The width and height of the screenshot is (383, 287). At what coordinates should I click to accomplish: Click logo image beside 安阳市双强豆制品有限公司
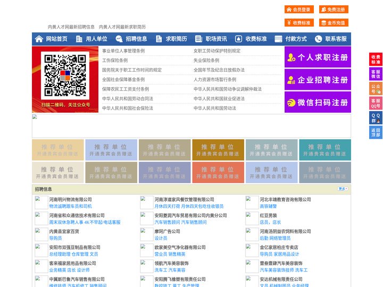coord(41,250)
